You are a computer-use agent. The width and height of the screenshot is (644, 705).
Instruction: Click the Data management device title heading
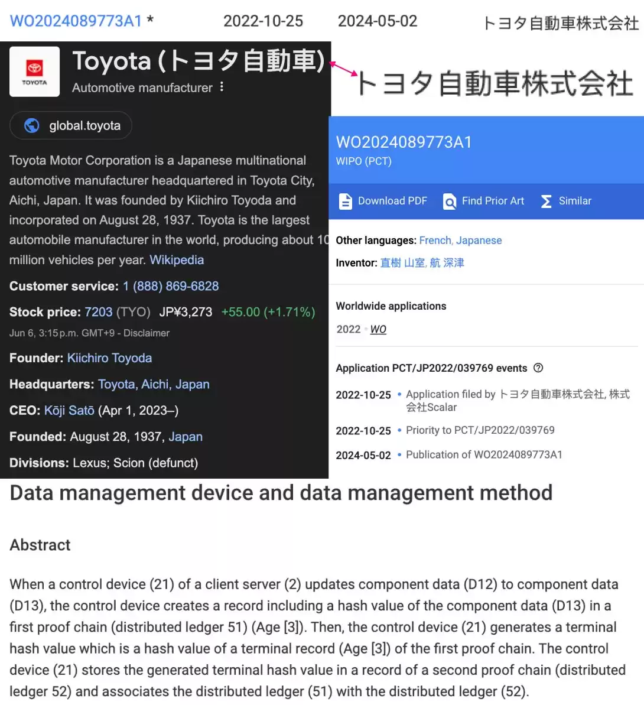tap(281, 493)
